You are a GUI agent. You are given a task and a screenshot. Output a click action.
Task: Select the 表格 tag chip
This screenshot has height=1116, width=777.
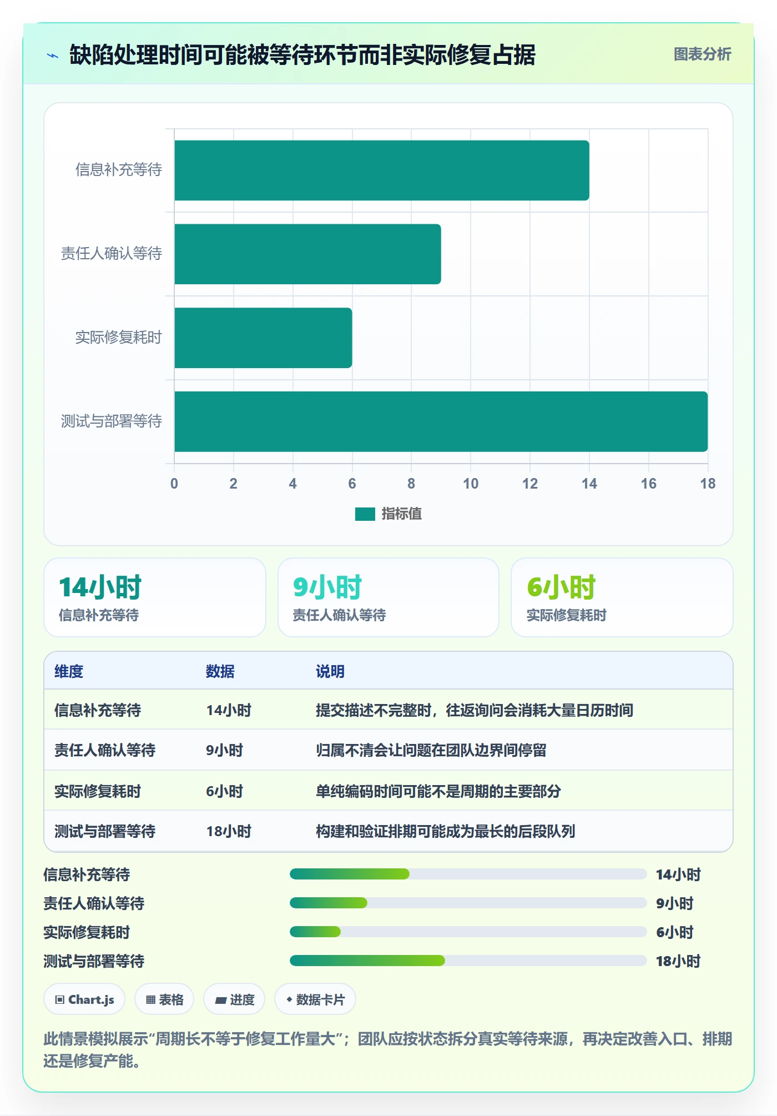click(x=164, y=999)
